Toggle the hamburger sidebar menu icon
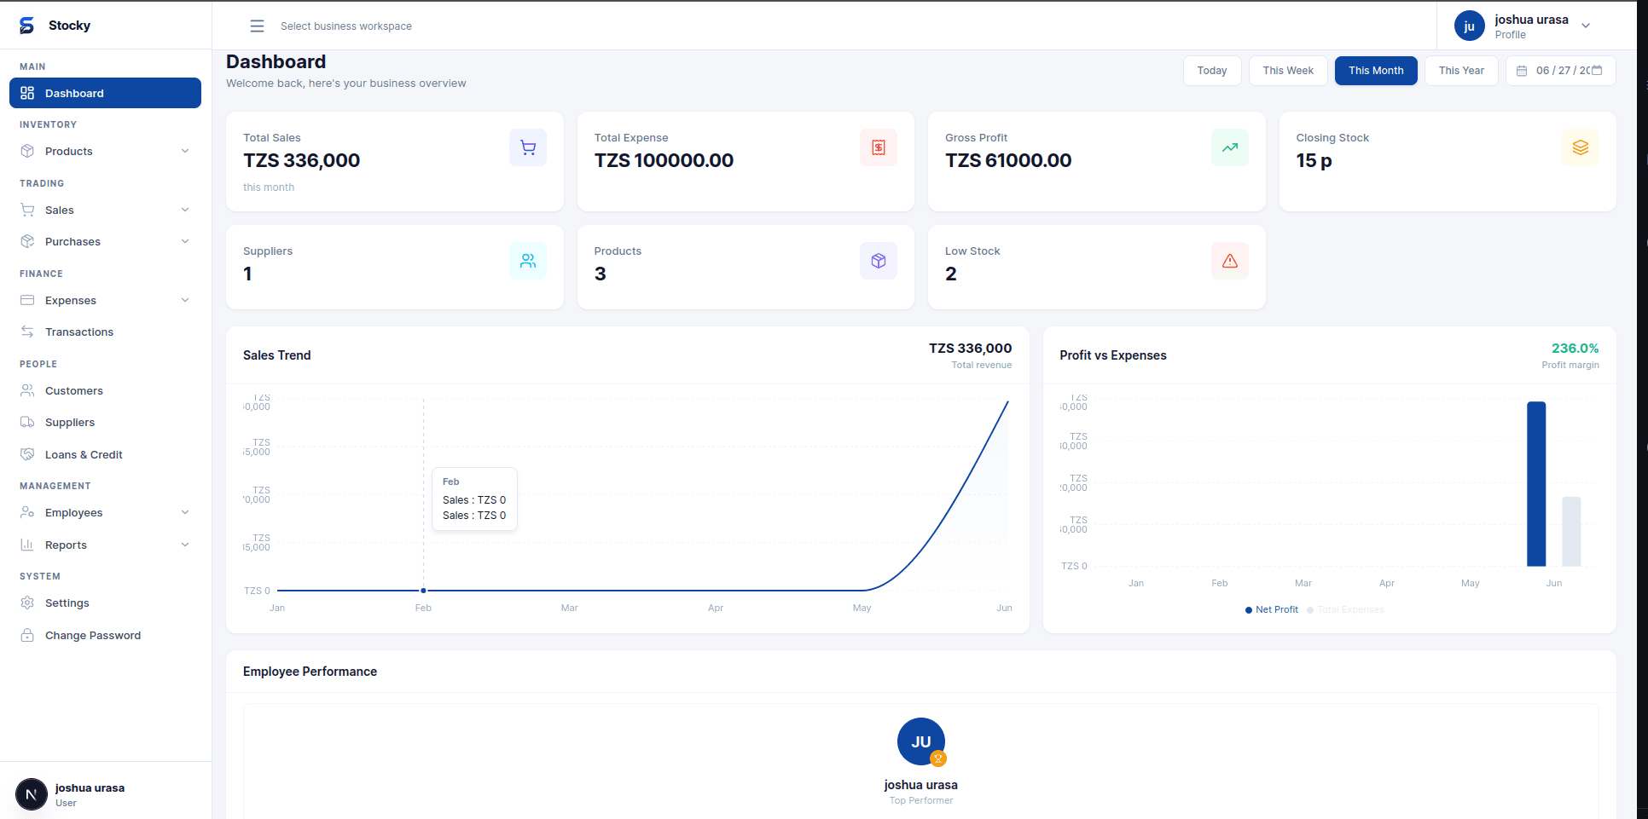 [257, 26]
